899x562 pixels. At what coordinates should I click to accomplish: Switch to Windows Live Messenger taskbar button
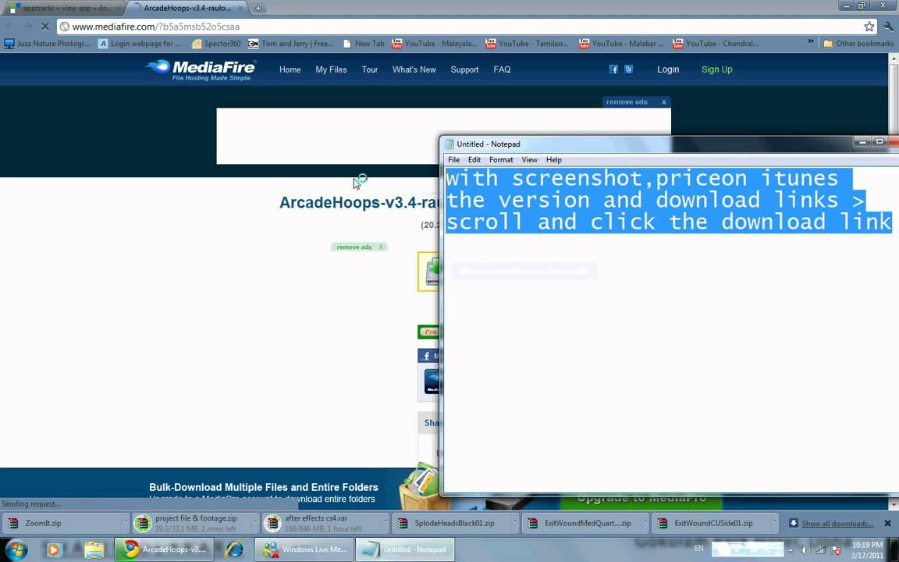pos(304,550)
